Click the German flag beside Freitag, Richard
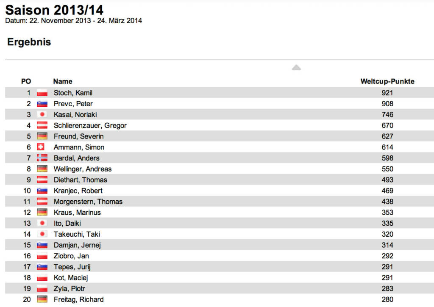Viewport: 434px width, 307px height. click(x=42, y=299)
